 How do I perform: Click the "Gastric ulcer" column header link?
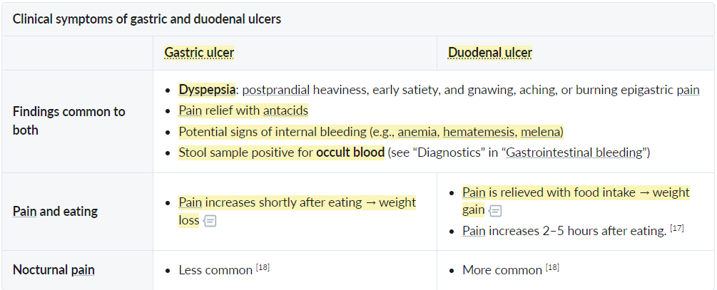[199, 53]
